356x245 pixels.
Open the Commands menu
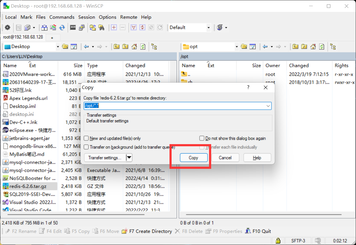(x=62, y=17)
